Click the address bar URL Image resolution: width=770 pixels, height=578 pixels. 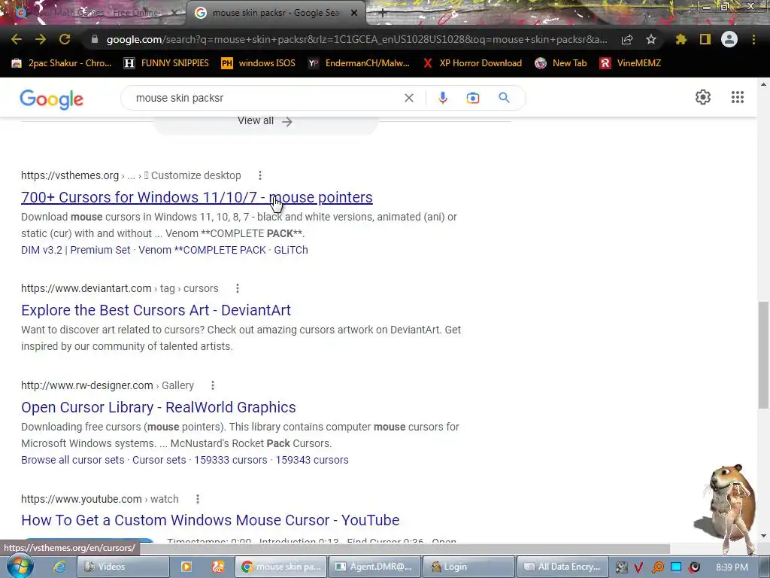pyautogui.click(x=356, y=39)
